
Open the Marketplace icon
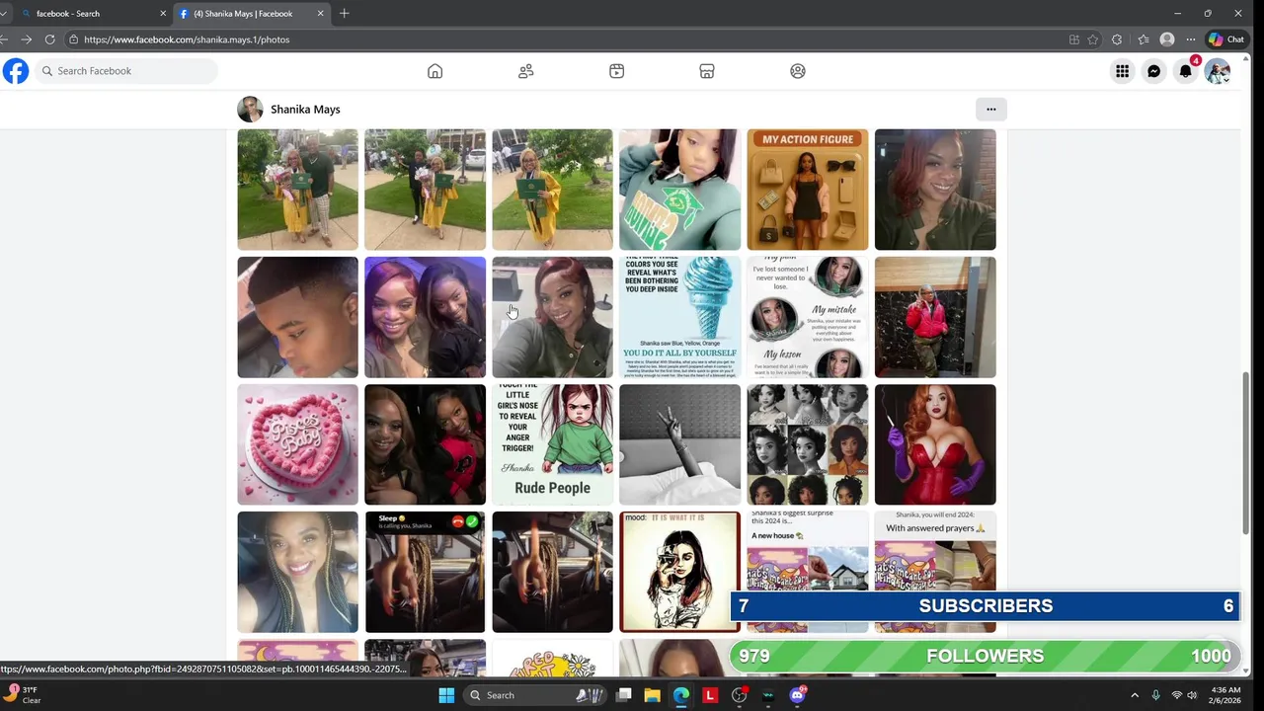point(707,71)
